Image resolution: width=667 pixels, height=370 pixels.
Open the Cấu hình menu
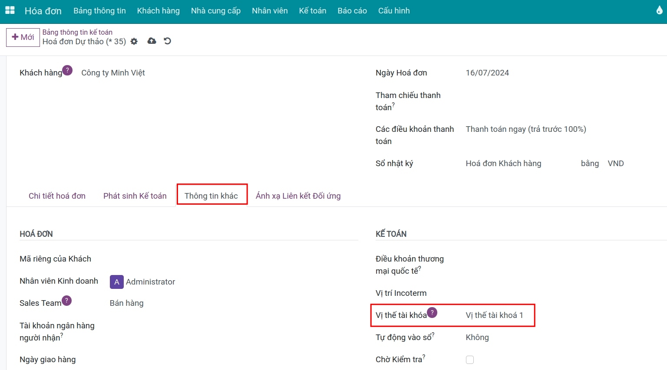click(394, 11)
